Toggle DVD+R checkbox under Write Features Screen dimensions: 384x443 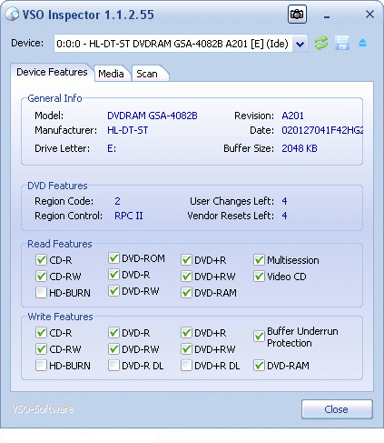coord(186,333)
